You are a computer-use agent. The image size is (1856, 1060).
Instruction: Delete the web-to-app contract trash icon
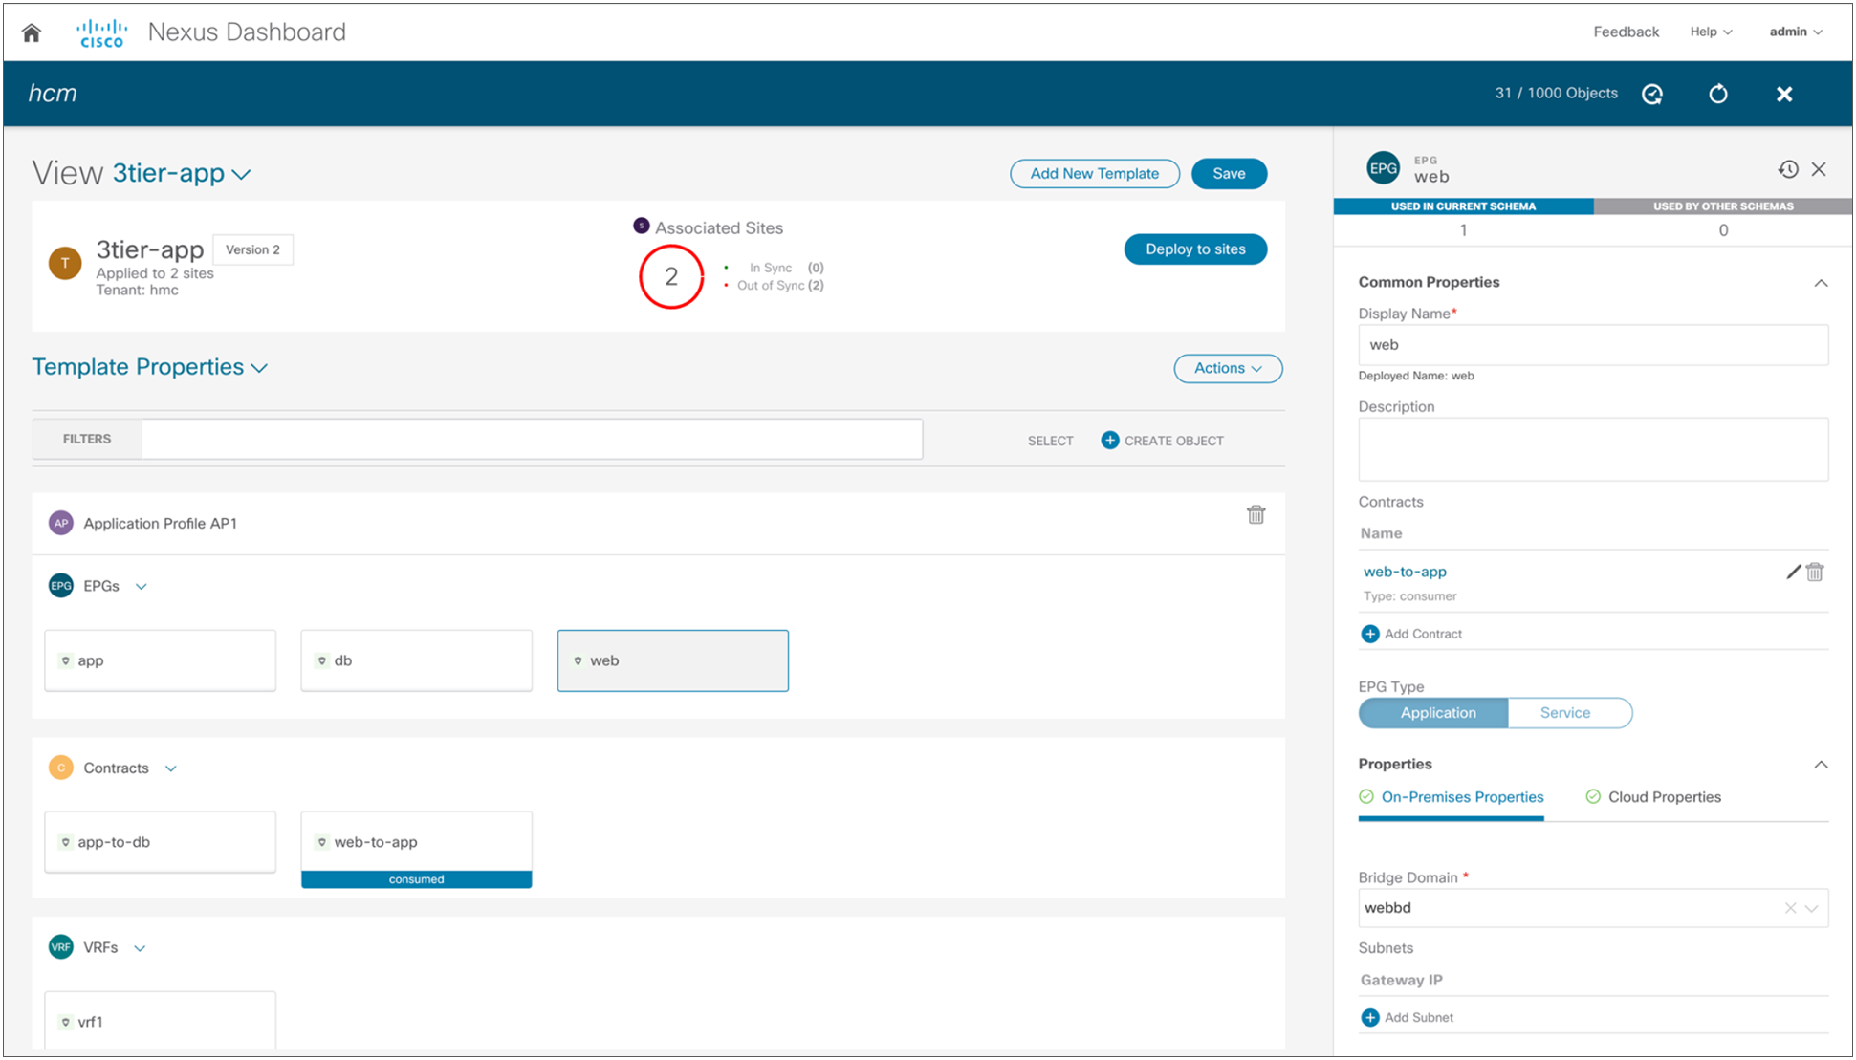click(x=1815, y=572)
